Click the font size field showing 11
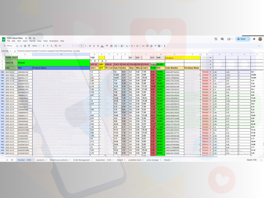This screenshot has height=198, width=264. pyautogui.click(x=82, y=46)
